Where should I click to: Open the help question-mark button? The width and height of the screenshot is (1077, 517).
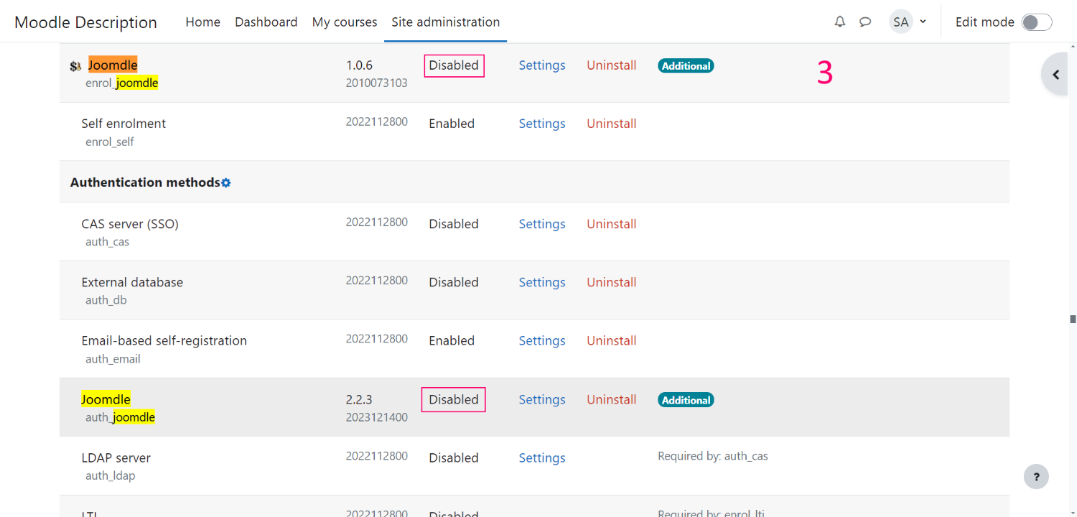1036,476
